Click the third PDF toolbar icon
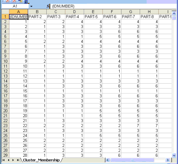 tap(20, 1)
